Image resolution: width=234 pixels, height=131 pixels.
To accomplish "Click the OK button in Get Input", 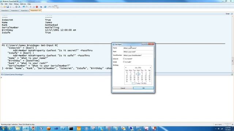I will click(143, 88).
